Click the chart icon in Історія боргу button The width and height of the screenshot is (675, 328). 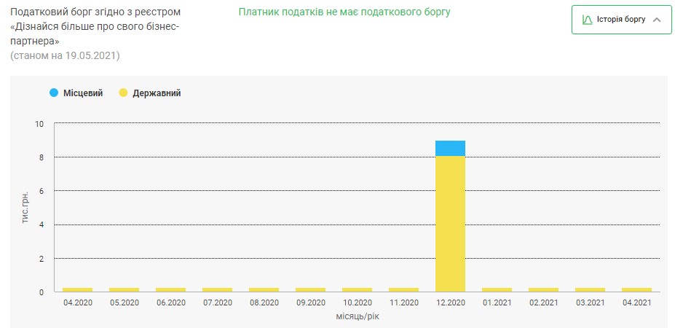pos(587,20)
